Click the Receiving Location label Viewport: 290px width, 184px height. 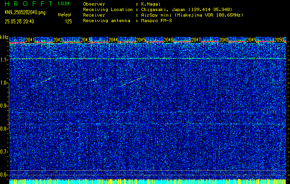pos(108,10)
